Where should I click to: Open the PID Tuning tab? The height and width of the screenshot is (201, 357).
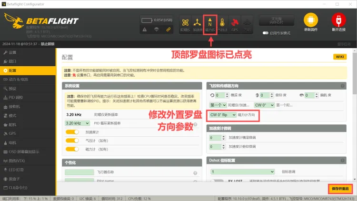(x=28, y=98)
